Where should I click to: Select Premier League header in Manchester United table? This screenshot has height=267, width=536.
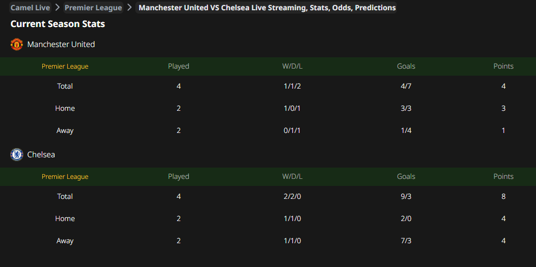pyautogui.click(x=65, y=66)
